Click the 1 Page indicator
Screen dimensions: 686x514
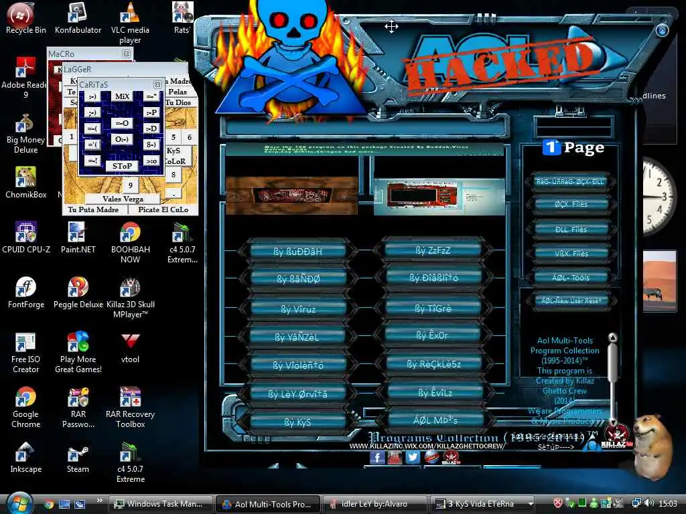pyautogui.click(x=573, y=147)
